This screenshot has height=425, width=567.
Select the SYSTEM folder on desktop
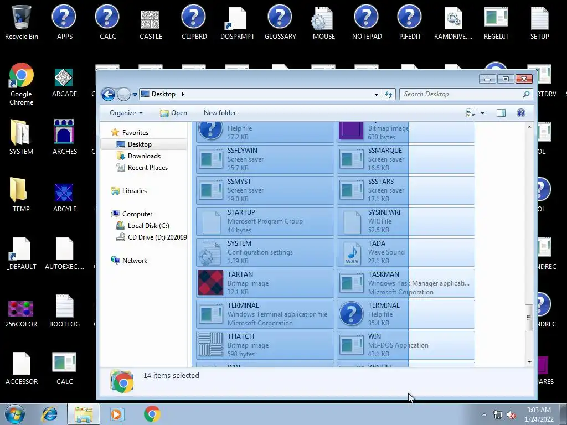pyautogui.click(x=21, y=137)
